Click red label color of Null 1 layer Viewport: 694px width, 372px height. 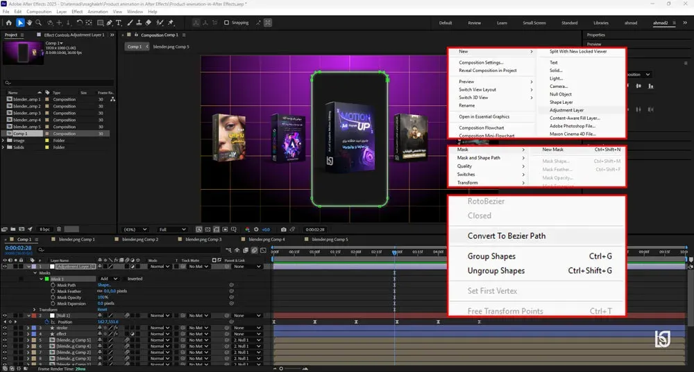[34, 315]
